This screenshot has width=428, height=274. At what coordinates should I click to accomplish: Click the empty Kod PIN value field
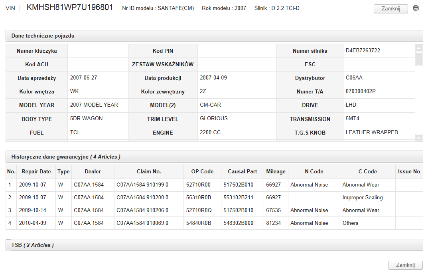point(237,51)
